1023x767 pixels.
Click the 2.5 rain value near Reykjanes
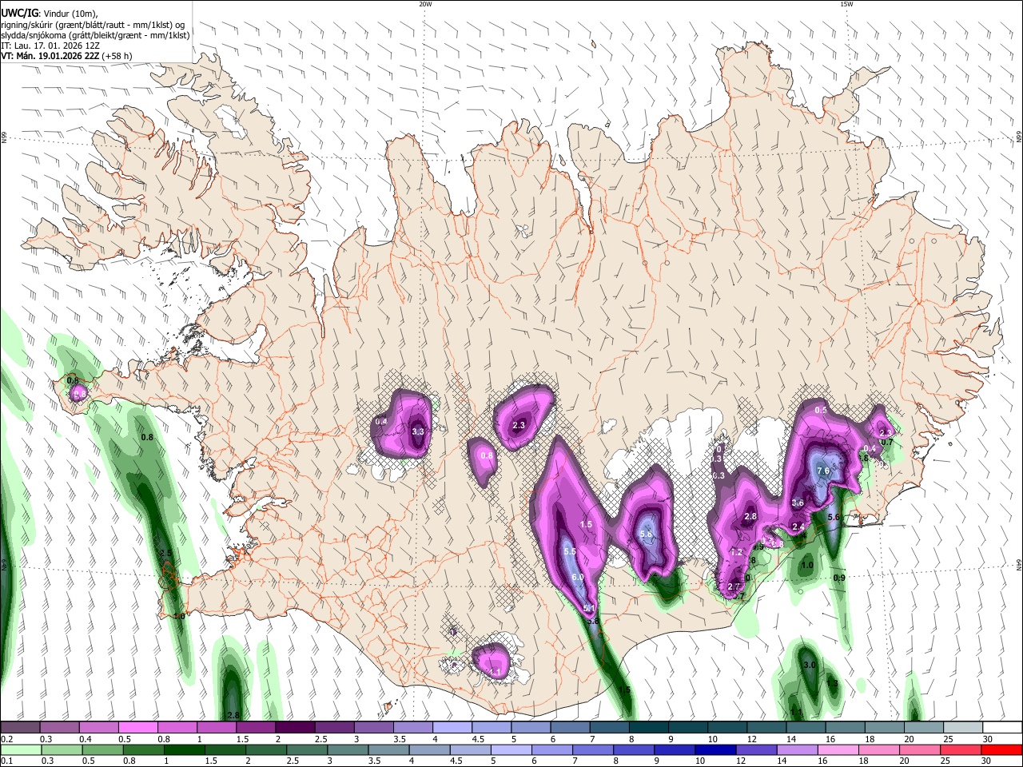pyautogui.click(x=165, y=553)
